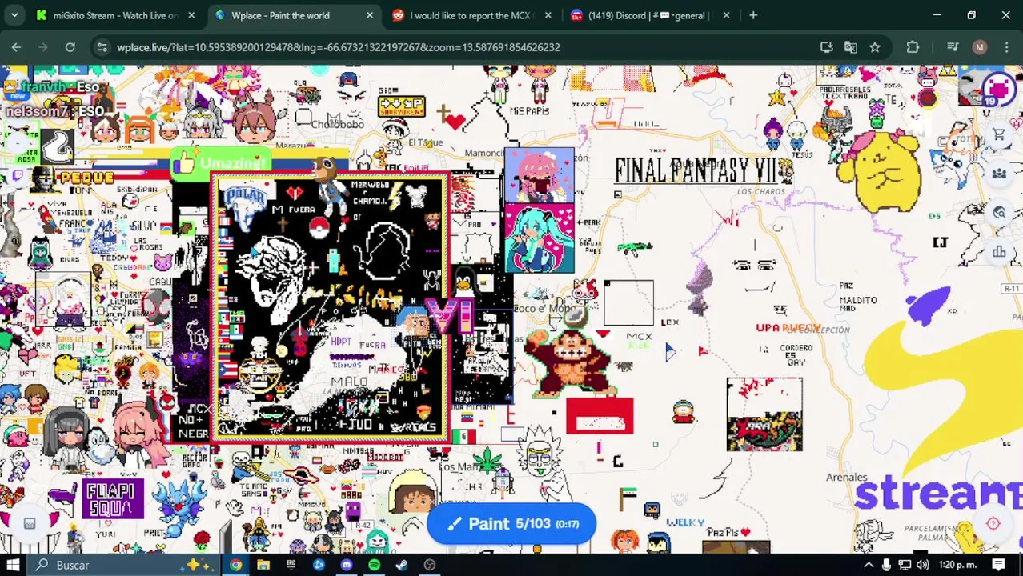Open the Windows Start menu
This screenshot has width=1023, height=576.
[14, 566]
